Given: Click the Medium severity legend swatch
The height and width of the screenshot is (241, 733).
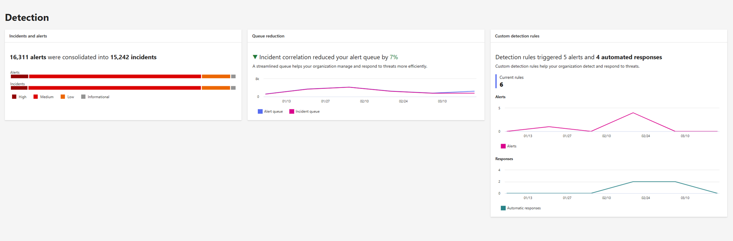Looking at the screenshot, I should click(36, 97).
